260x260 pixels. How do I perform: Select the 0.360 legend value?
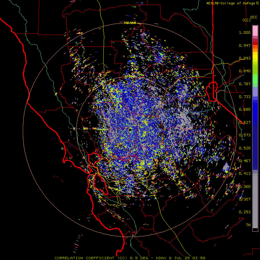click(x=245, y=187)
